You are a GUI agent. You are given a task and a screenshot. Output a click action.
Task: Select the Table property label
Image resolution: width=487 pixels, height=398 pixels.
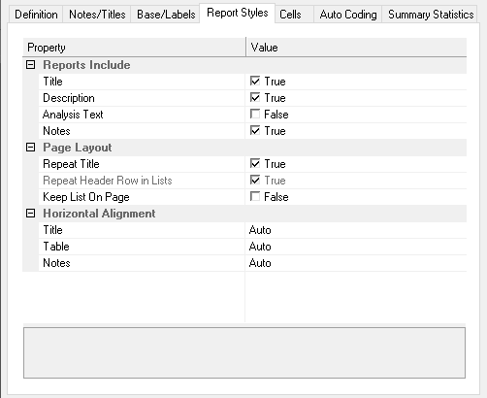coord(56,247)
